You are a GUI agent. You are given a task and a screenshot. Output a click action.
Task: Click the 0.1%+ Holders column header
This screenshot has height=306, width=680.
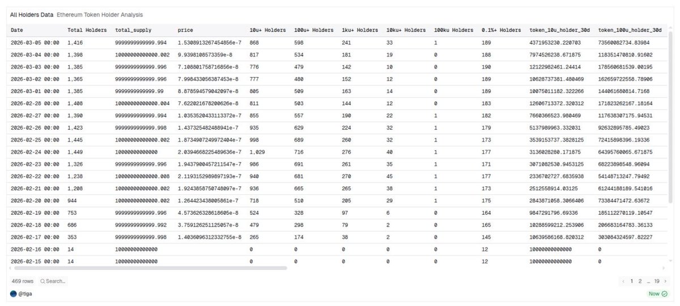[501, 30]
